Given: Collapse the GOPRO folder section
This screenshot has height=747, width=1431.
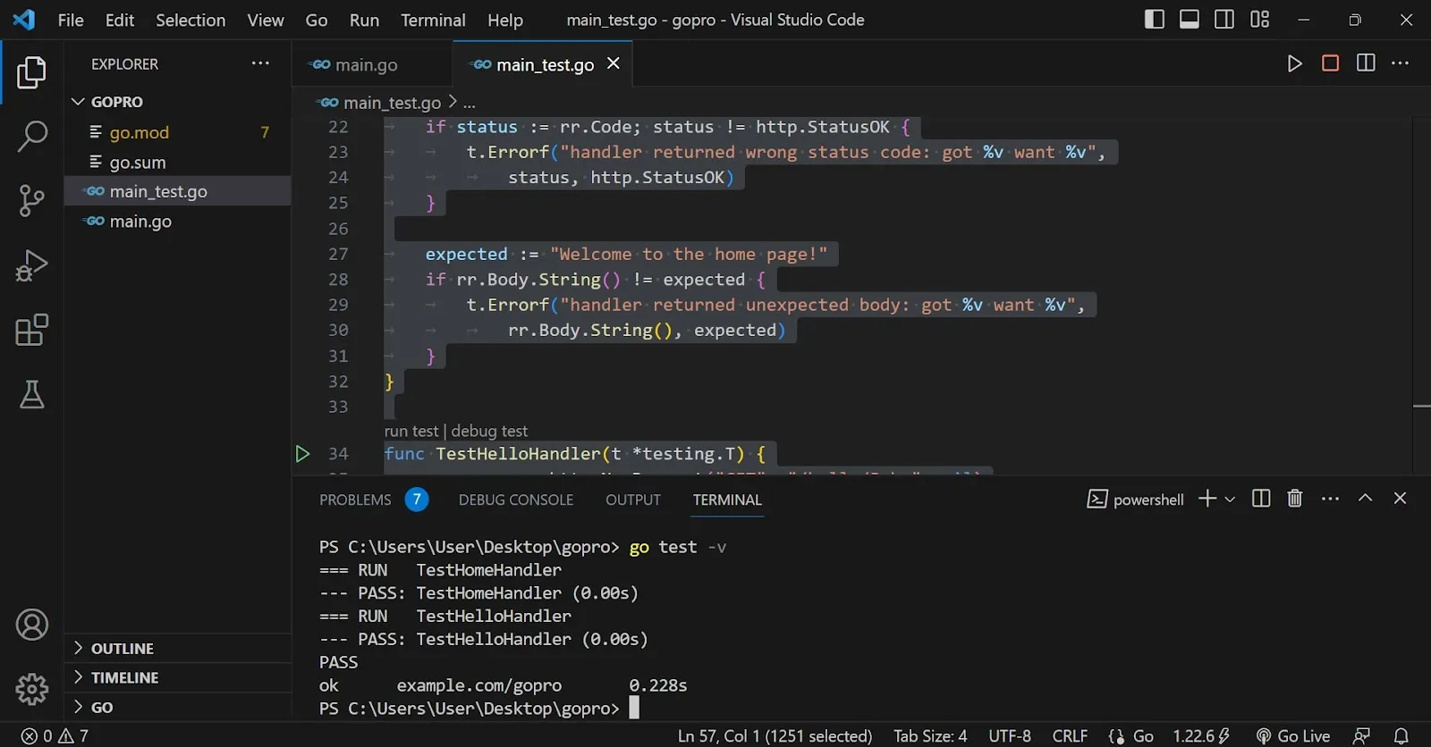Looking at the screenshot, I should (x=178, y=102).
